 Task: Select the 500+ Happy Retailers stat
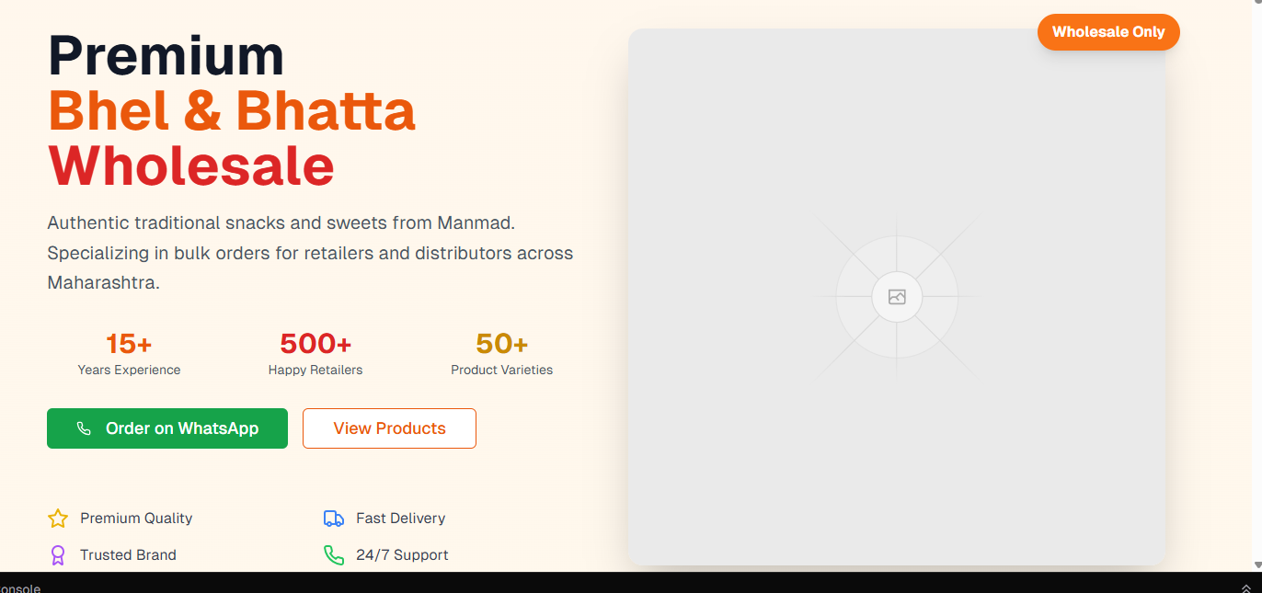[x=315, y=354]
